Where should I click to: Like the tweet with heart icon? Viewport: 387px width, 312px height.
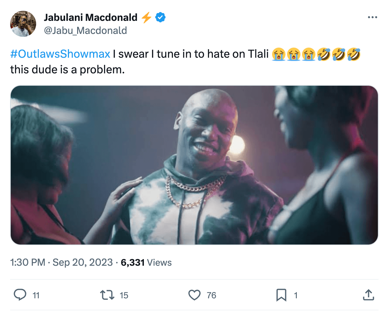click(x=195, y=295)
